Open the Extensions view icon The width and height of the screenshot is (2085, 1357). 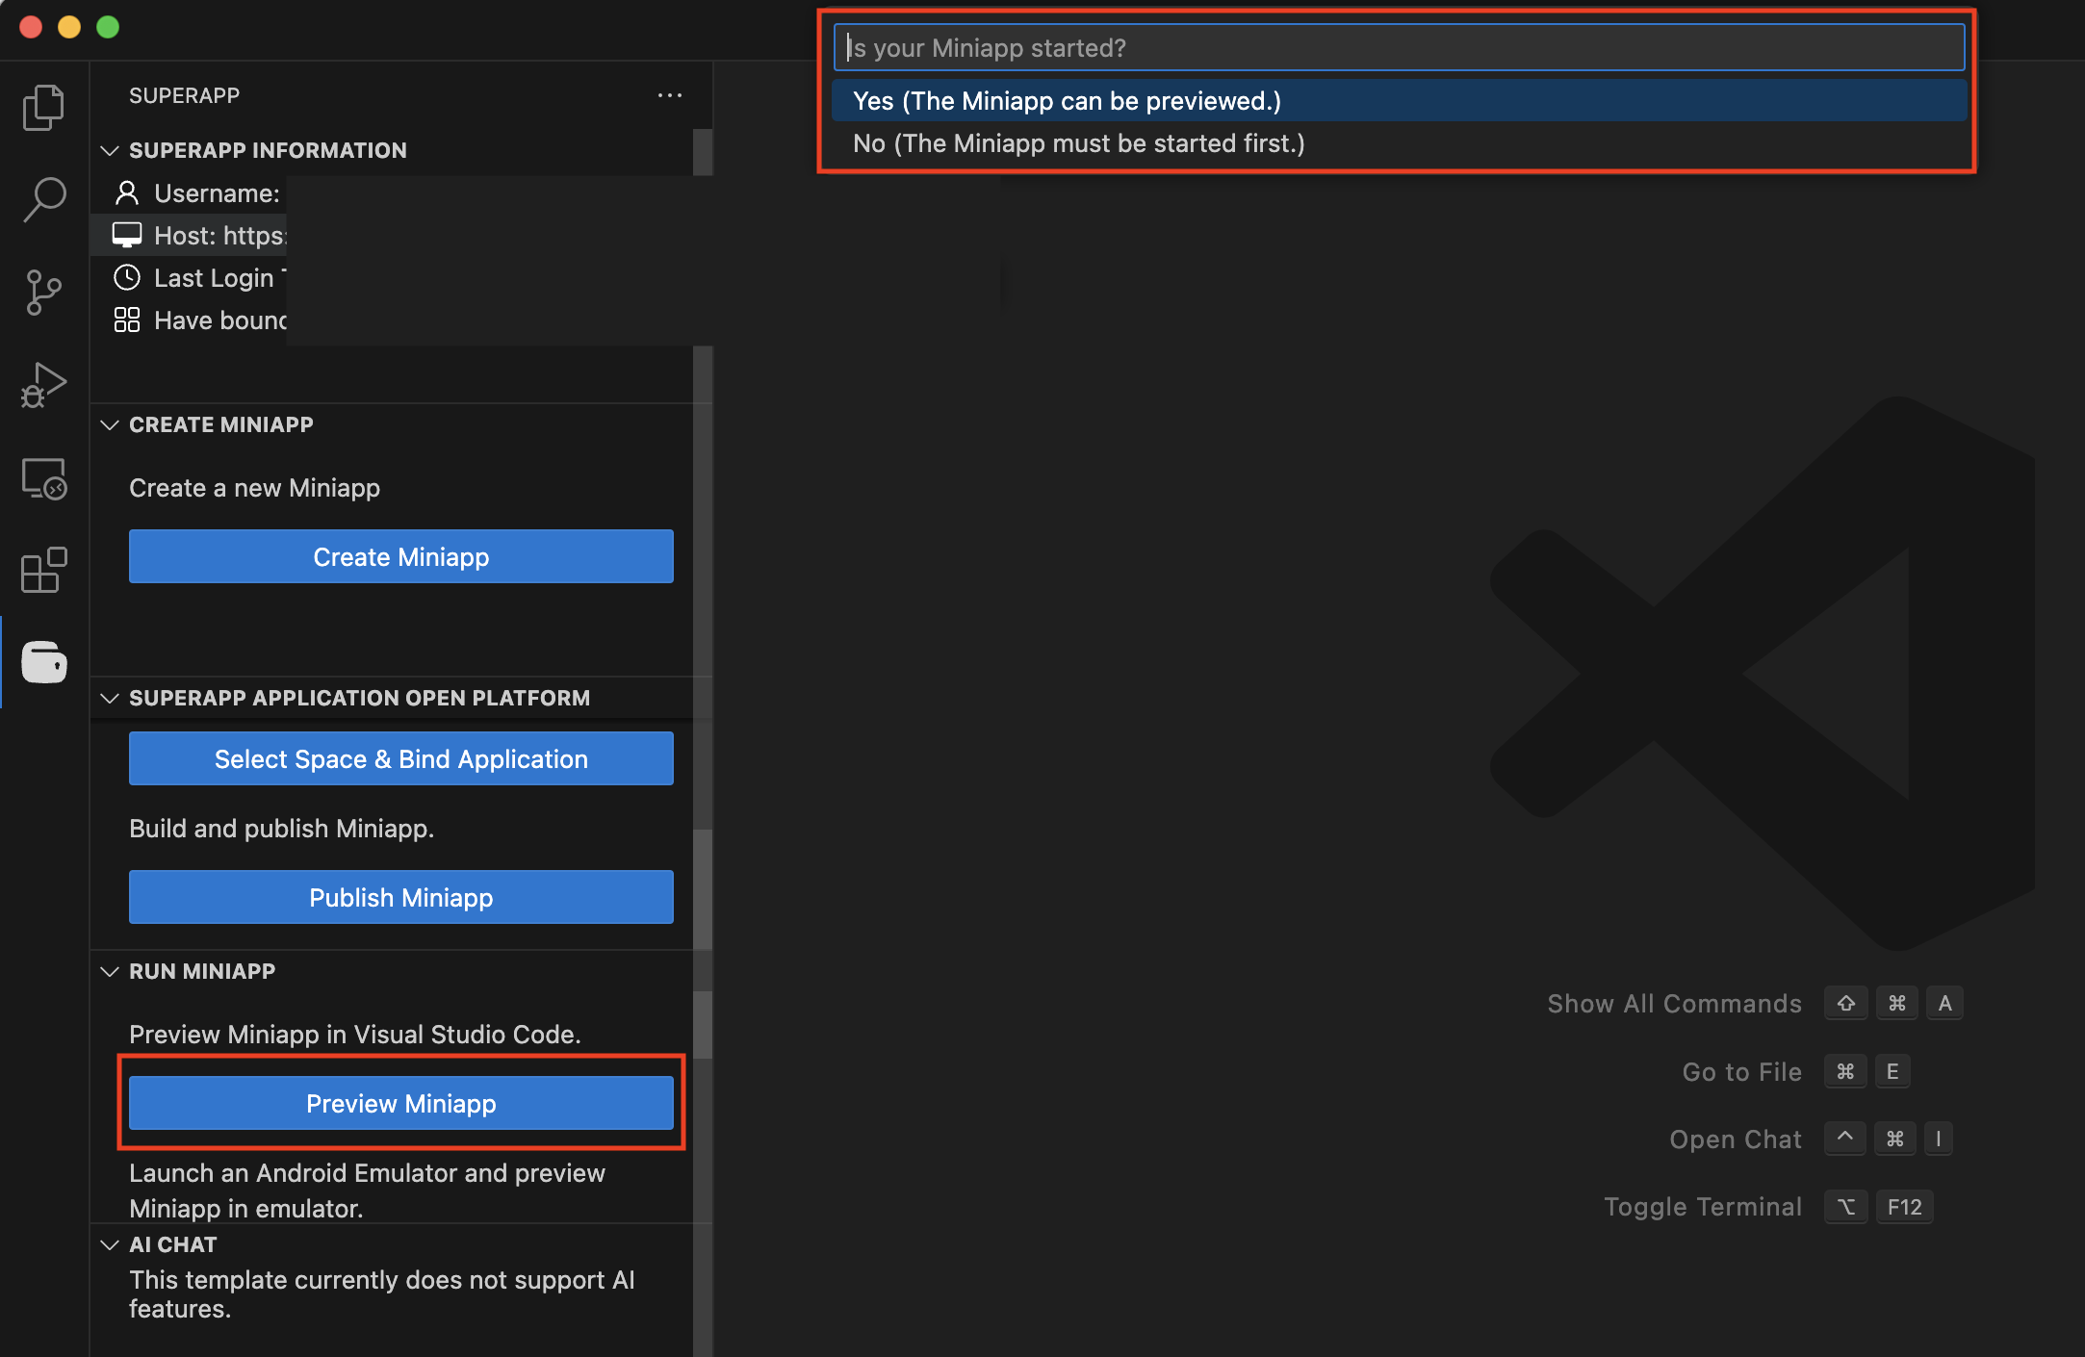click(43, 571)
